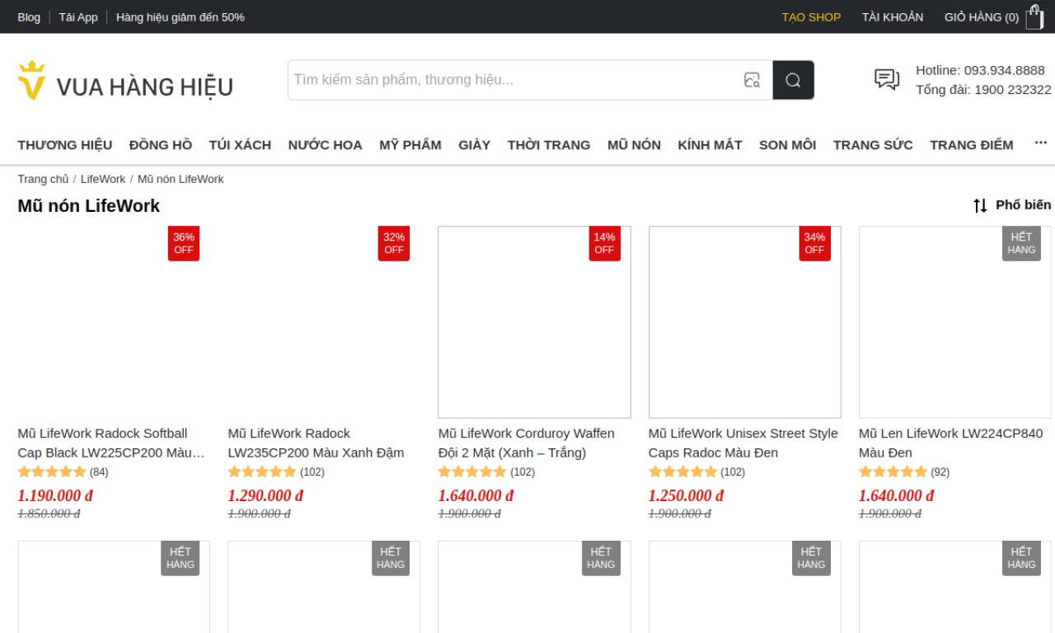Click price 1.190.000 đ

[55, 495]
